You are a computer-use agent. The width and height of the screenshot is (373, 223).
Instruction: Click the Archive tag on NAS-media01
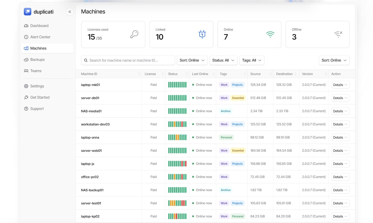226,111
